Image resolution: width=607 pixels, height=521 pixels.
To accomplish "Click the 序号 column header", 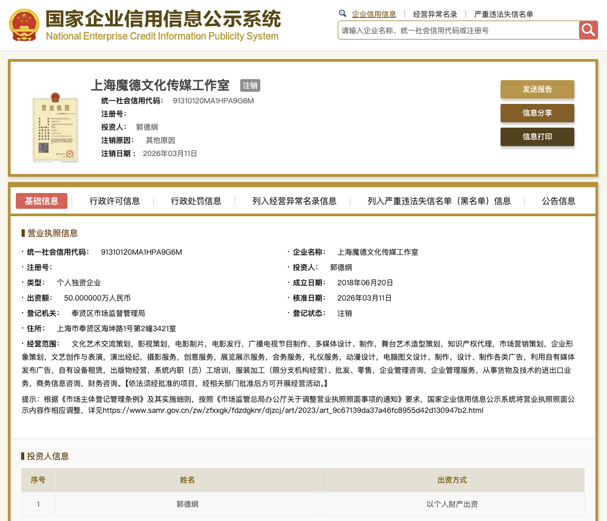I will coord(38,480).
